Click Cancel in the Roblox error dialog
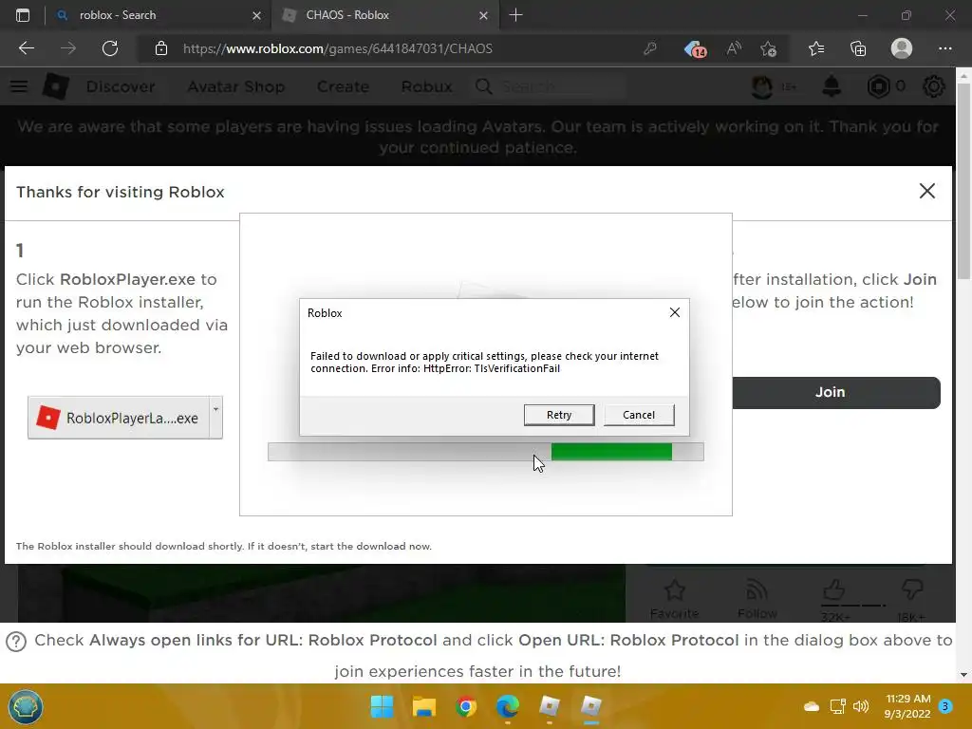 [639, 415]
